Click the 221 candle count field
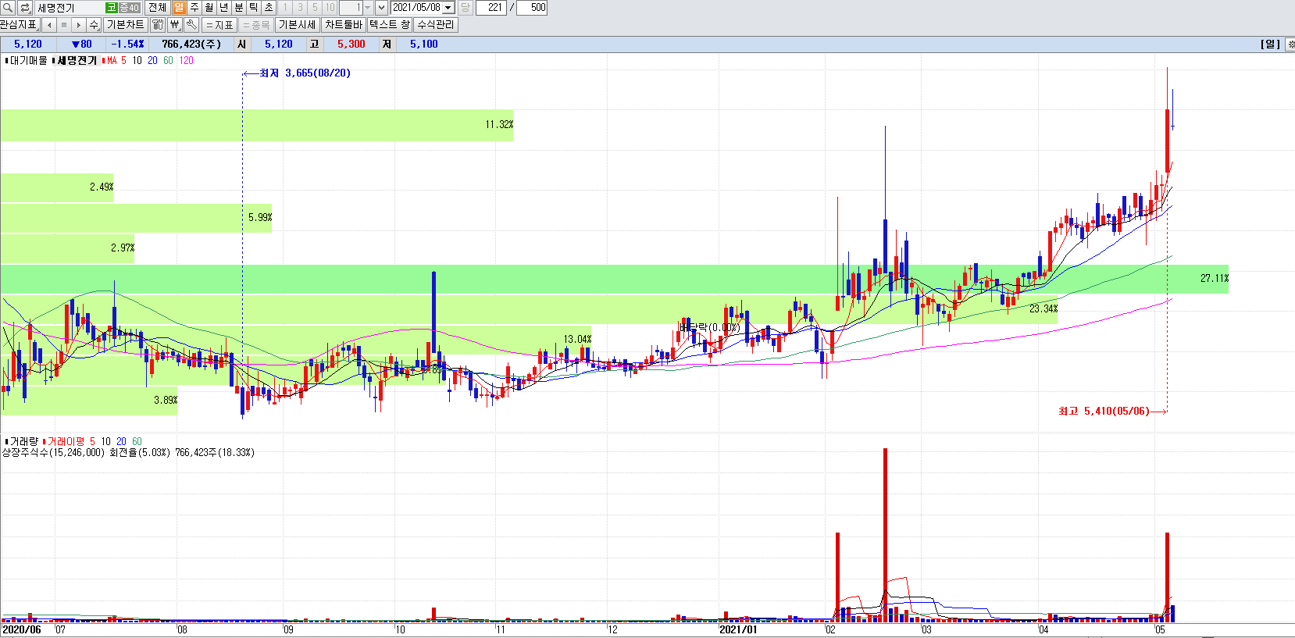This screenshot has height=638, width=1295. [x=491, y=8]
